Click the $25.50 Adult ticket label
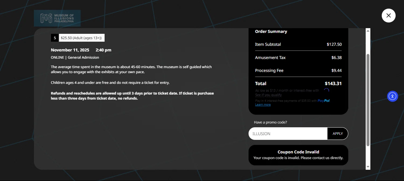 pyautogui.click(x=81, y=38)
